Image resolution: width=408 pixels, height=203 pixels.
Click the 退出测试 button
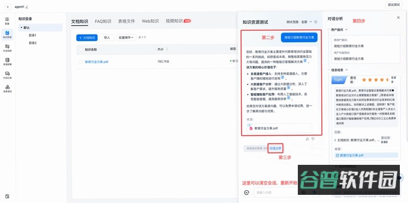point(394,5)
